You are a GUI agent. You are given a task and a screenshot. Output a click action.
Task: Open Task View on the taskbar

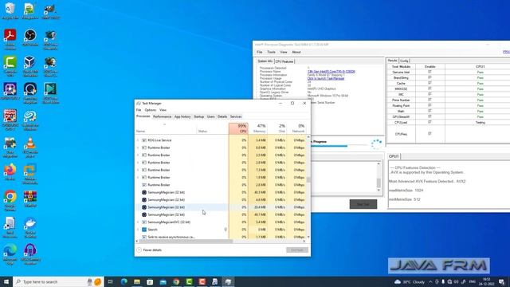coord(110,281)
